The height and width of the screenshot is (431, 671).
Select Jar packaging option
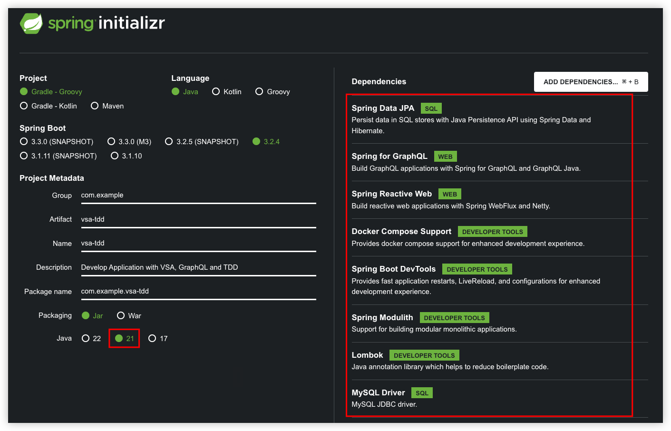(x=92, y=316)
